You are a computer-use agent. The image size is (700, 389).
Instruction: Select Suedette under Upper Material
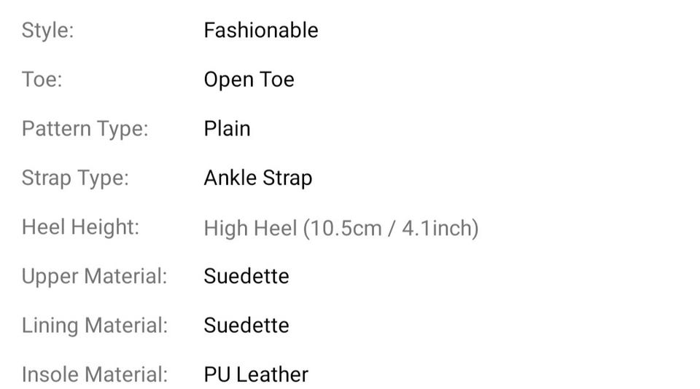[x=246, y=276]
